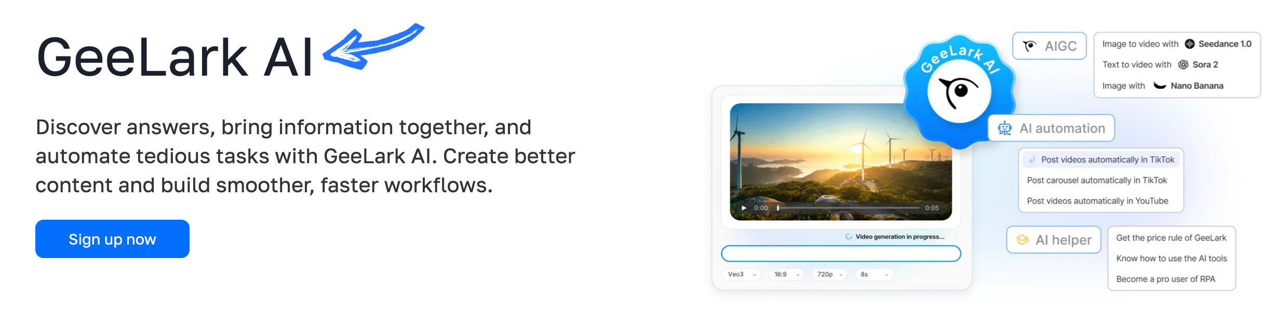This screenshot has width=1288, height=314.
Task: Click Know how to use the AI tools
Action: [1171, 259]
